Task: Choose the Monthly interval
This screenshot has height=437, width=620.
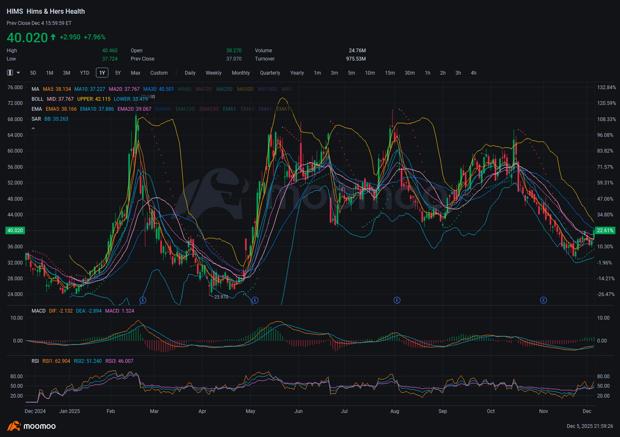Action: [x=241, y=73]
